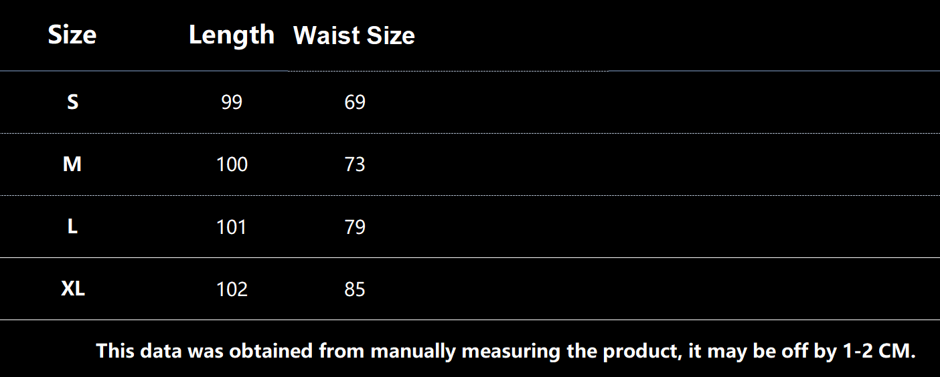Click the Size column header

pyautogui.click(x=72, y=35)
